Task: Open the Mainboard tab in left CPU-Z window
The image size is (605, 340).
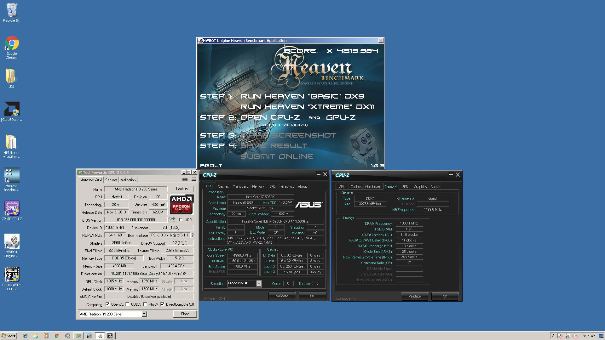Action: 240,186
